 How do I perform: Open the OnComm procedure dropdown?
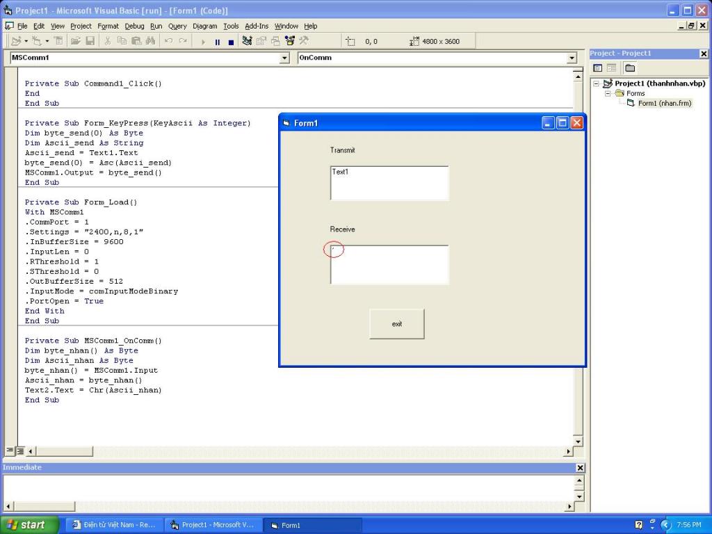pyautogui.click(x=572, y=58)
